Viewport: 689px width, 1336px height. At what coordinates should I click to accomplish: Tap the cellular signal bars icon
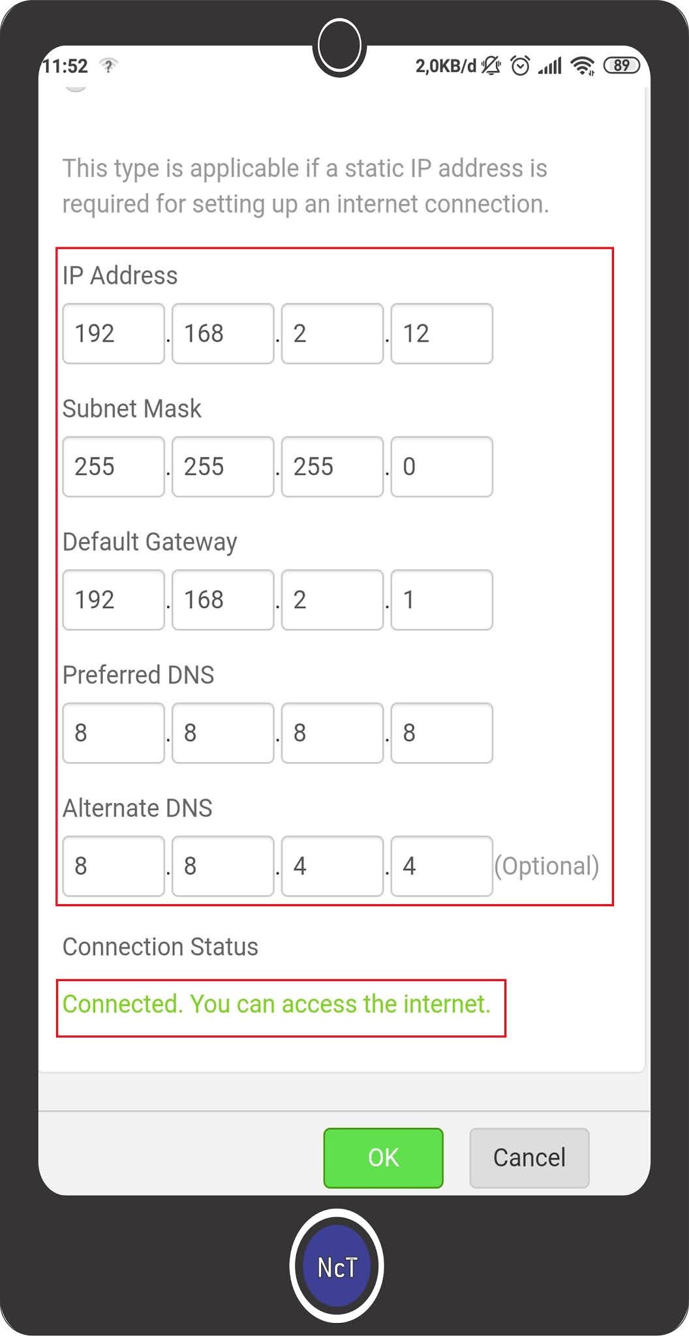coord(550,66)
